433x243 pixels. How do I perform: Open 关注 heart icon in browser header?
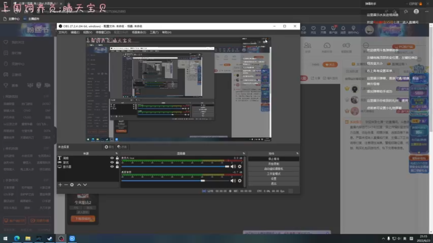tap(313, 30)
